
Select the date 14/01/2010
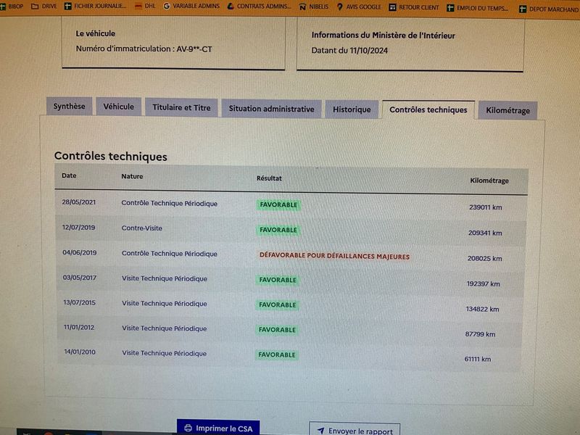[80, 352]
